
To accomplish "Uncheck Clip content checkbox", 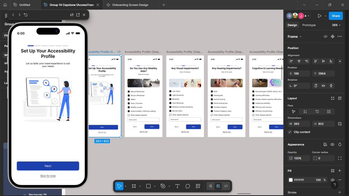I will click(290, 132).
